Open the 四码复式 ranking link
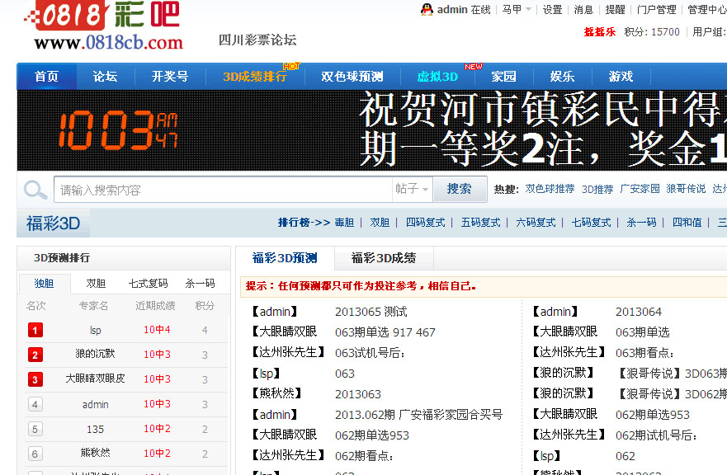727x475 pixels. (426, 223)
